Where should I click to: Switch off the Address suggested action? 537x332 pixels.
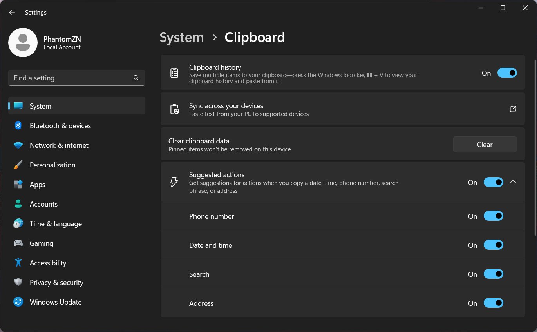click(x=493, y=303)
